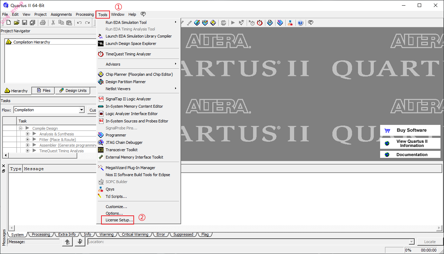This screenshot has width=444, height=254.
Task: Click the Documentation button
Action: pos(410,154)
